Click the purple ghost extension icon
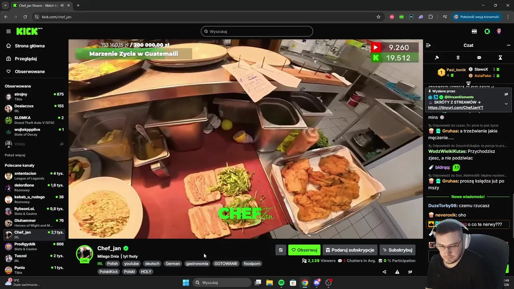This screenshot has height=289, width=514. (x=421, y=17)
